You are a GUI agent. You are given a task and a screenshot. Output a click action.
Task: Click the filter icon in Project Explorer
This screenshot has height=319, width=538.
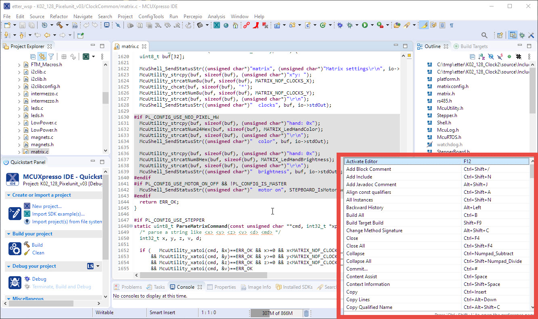pos(51,57)
